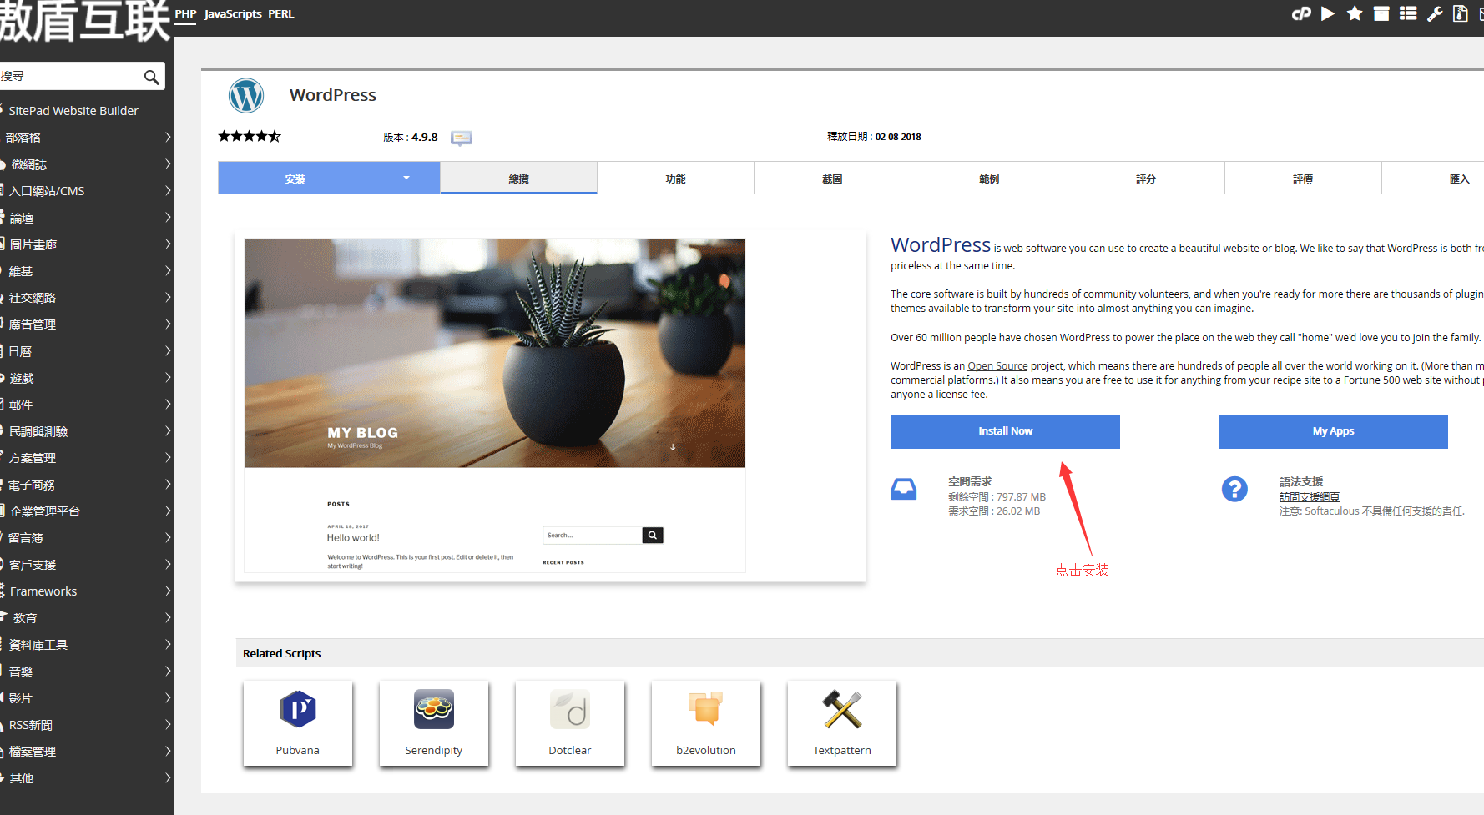Click the archive box installations icon
Image resolution: width=1484 pixels, height=815 pixels.
[x=1381, y=13]
